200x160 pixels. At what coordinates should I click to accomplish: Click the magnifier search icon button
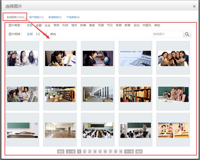click(187, 34)
